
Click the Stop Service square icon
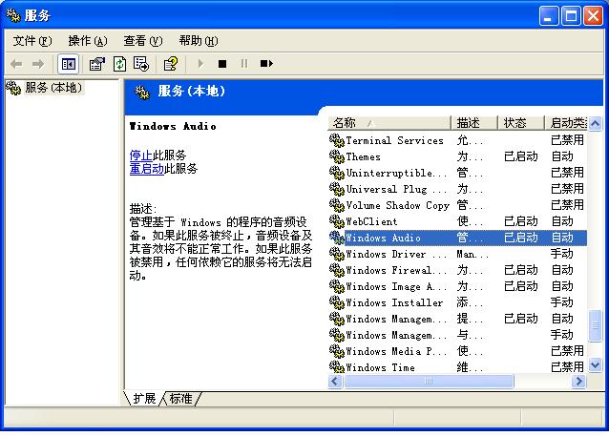[x=222, y=64]
